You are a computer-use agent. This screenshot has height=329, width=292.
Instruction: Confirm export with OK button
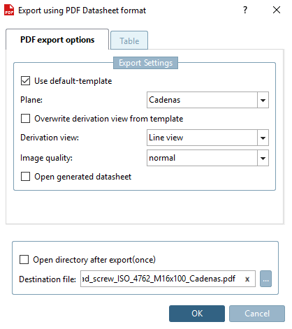(x=197, y=314)
